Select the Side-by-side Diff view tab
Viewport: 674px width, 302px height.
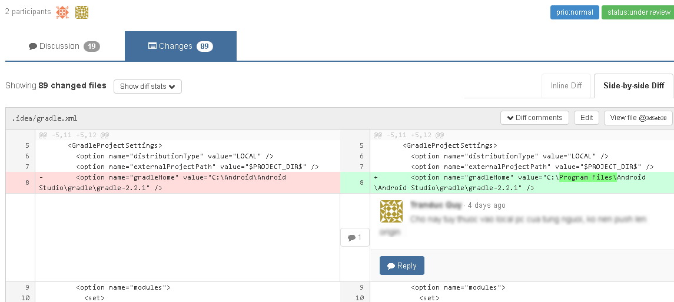coord(633,85)
